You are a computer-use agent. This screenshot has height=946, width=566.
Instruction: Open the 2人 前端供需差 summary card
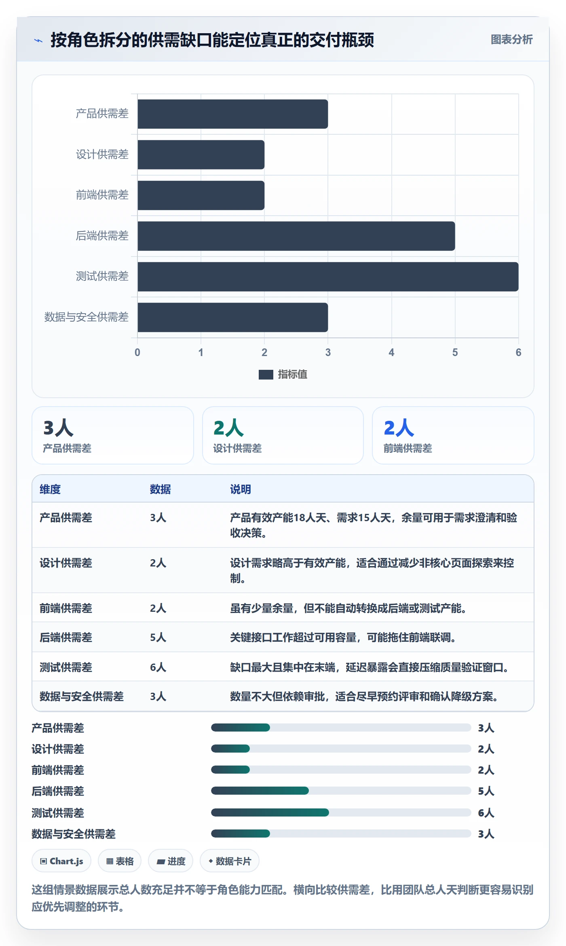[453, 435]
